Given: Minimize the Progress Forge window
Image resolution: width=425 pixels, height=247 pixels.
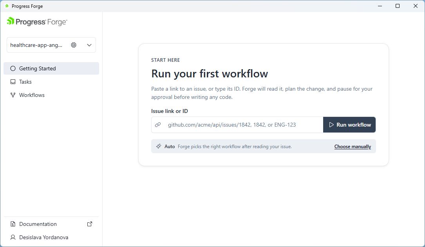Looking at the screenshot, I should (380, 6).
